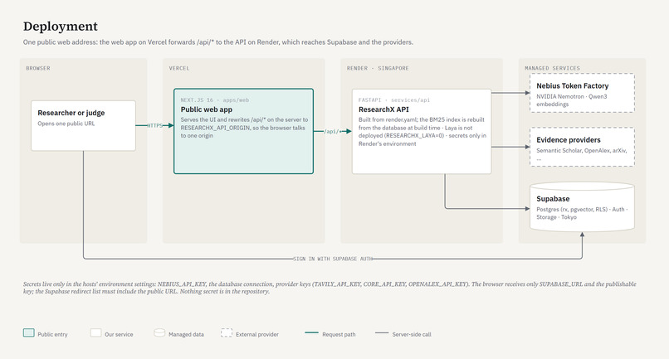Click the External provider legend text
669x359 pixels.
click(257, 334)
